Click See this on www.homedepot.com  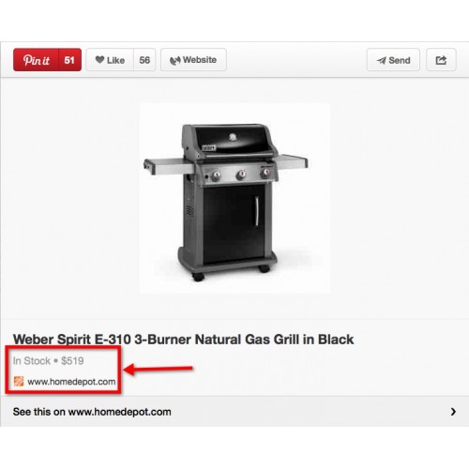coord(92,412)
